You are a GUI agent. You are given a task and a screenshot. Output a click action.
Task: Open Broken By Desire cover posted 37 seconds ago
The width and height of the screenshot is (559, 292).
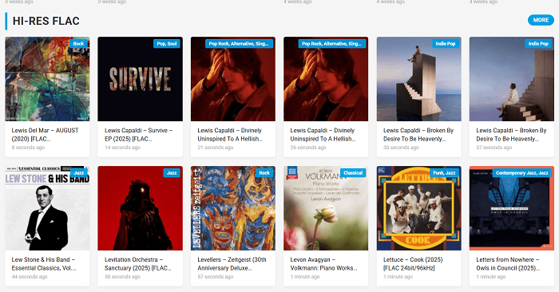(512, 79)
